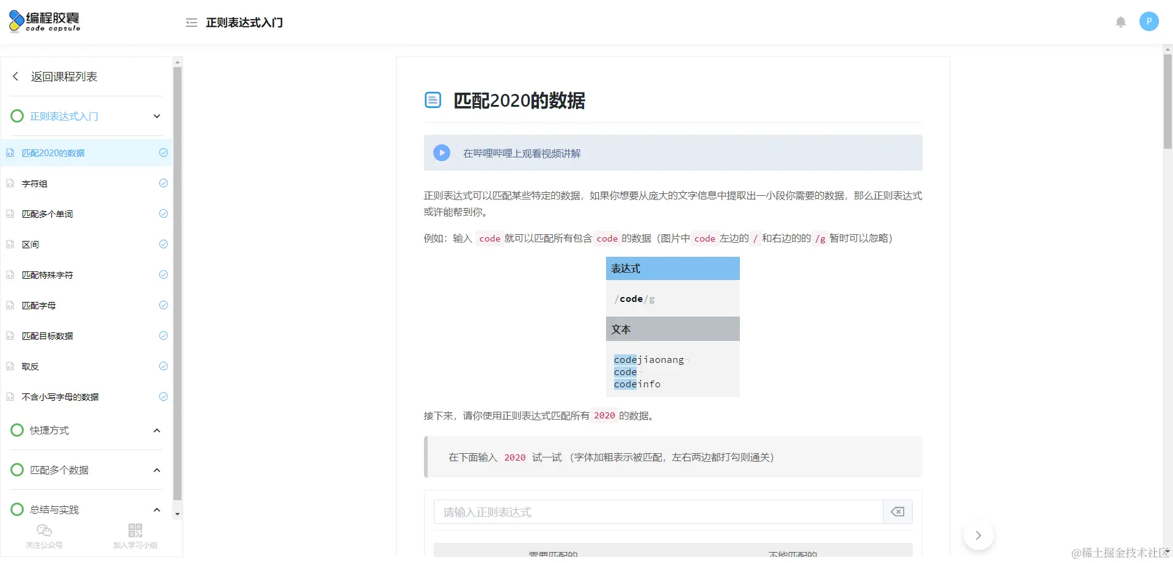Click completion check for 不含小写字母的数据
Image resolution: width=1173 pixels, height=563 pixels.
click(163, 396)
